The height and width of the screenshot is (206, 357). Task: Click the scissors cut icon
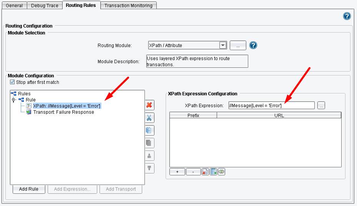(x=149, y=118)
